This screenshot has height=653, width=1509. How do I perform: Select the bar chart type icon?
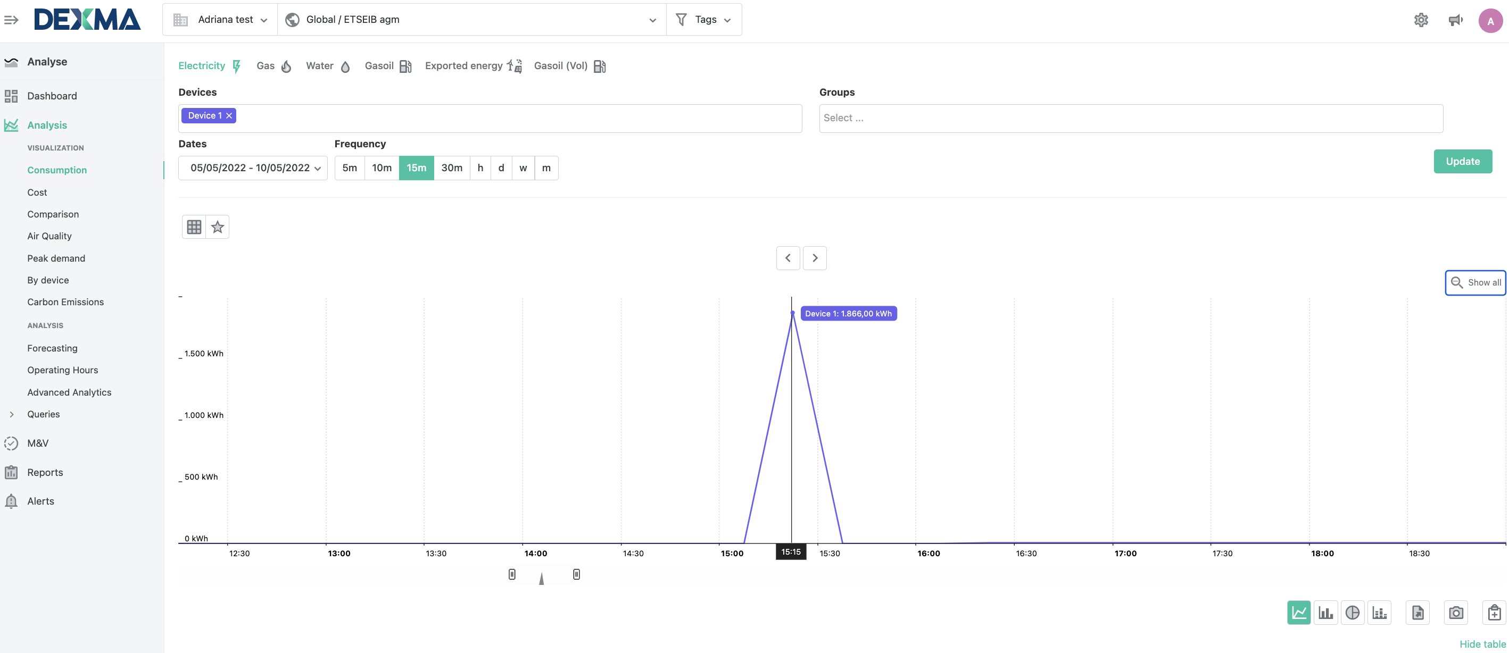pyautogui.click(x=1325, y=613)
